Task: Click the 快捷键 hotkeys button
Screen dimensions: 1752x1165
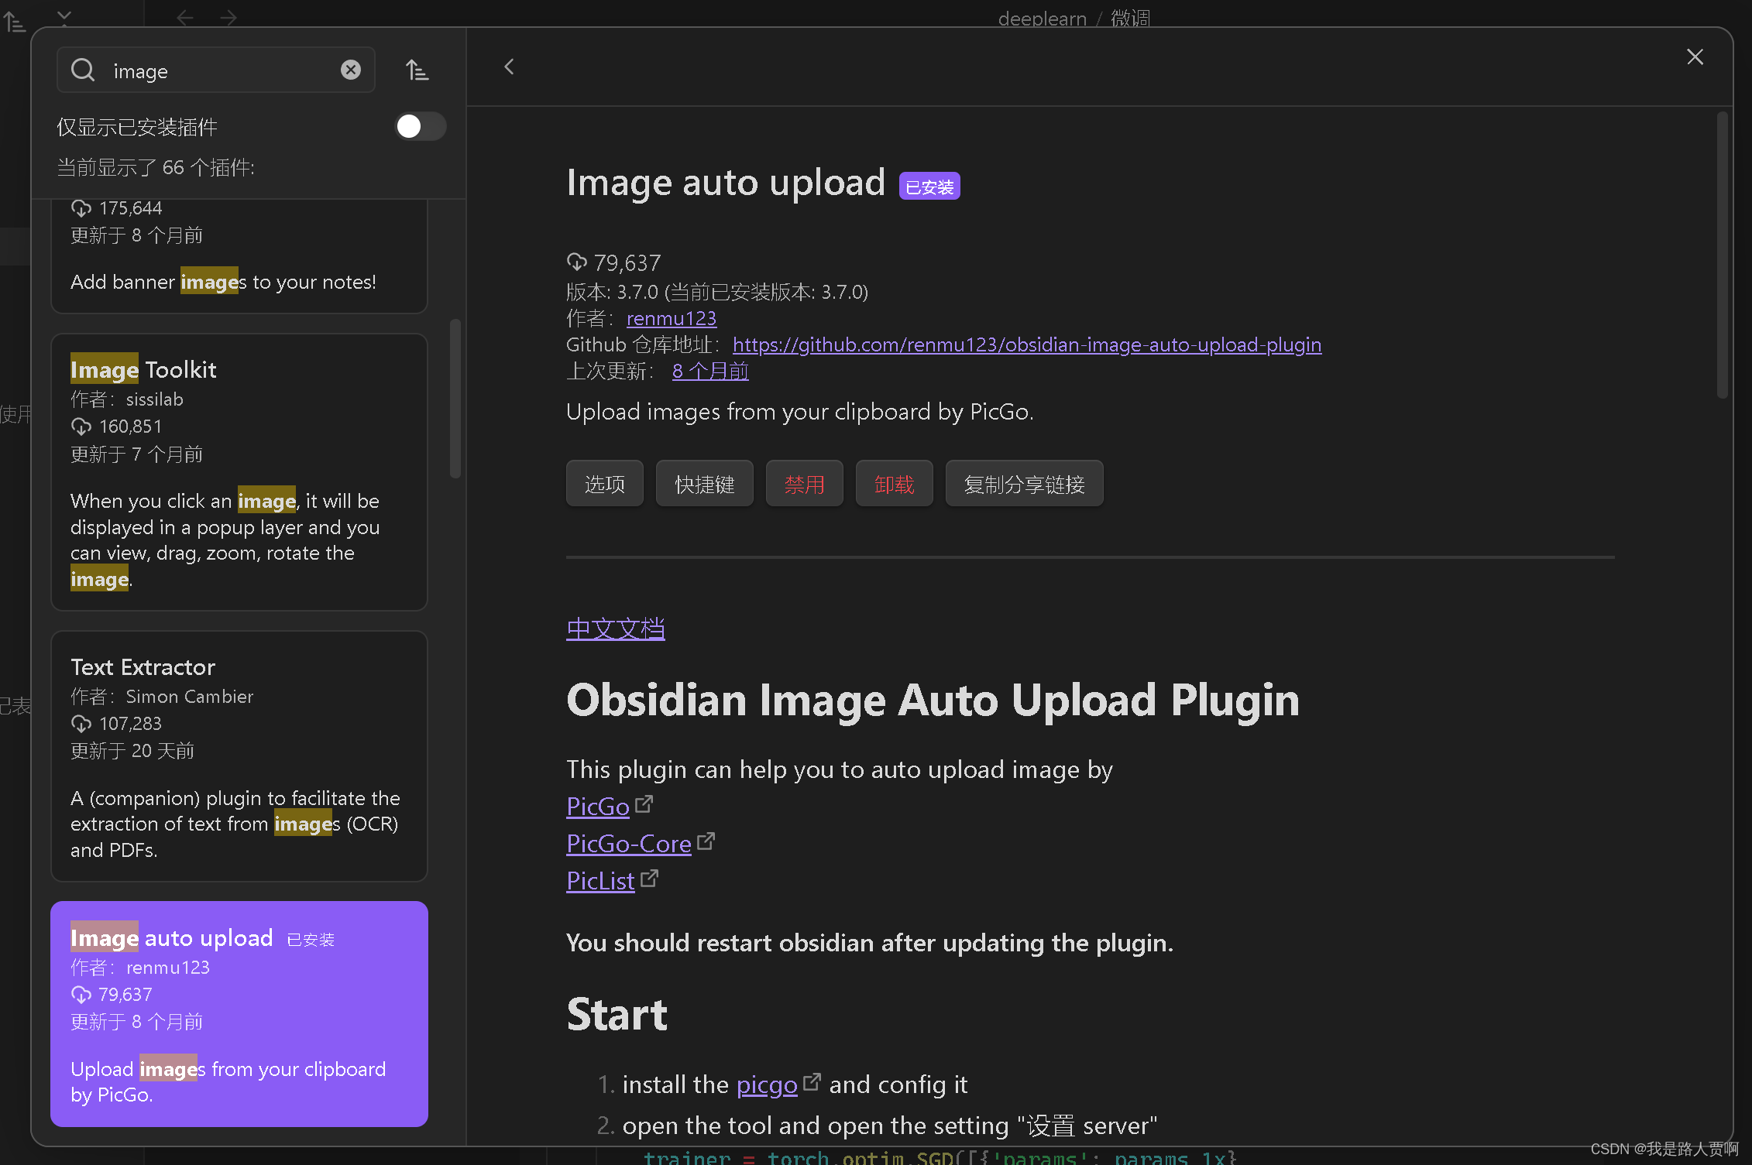Action: 705,484
